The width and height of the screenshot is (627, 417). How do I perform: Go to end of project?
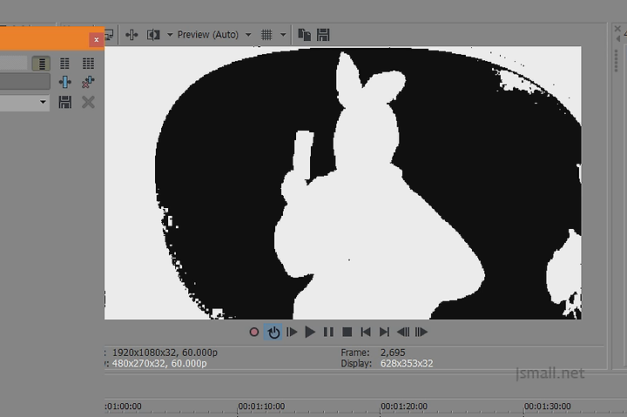tap(384, 333)
